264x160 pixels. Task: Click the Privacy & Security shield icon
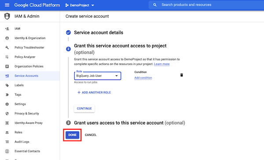coord(7,113)
